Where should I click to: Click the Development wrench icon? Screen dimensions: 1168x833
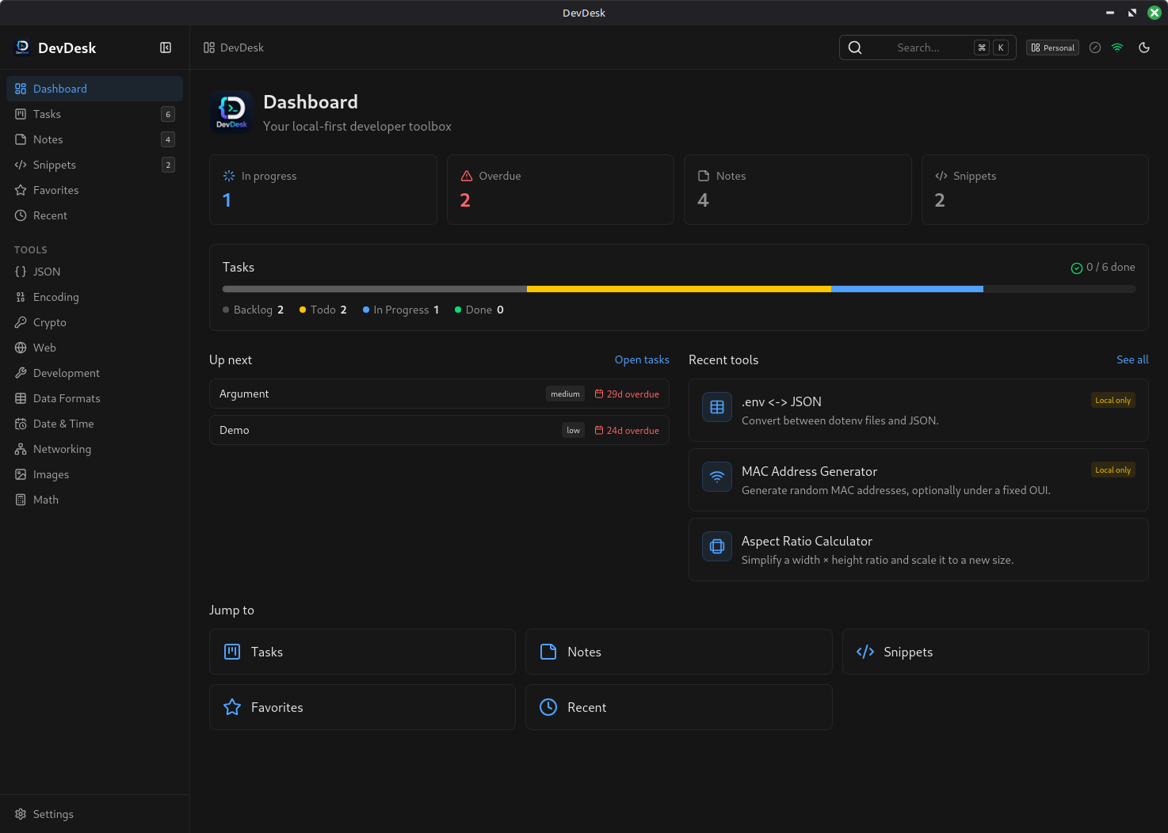tap(21, 373)
